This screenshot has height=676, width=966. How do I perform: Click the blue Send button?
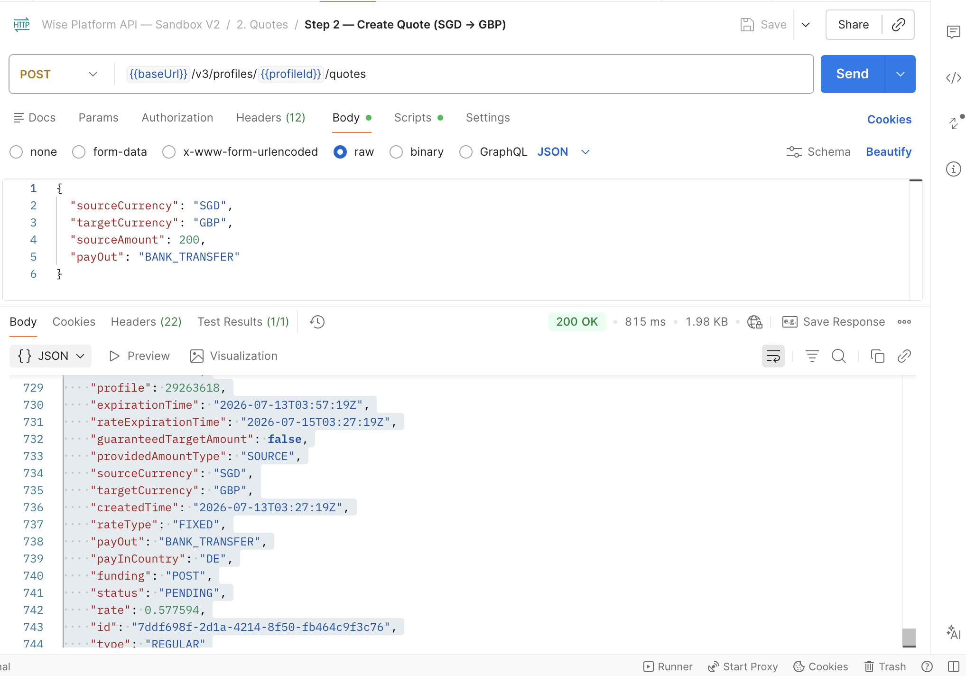(x=853, y=74)
